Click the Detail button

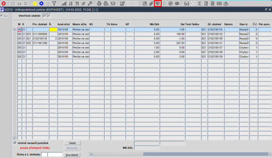[72, 143]
